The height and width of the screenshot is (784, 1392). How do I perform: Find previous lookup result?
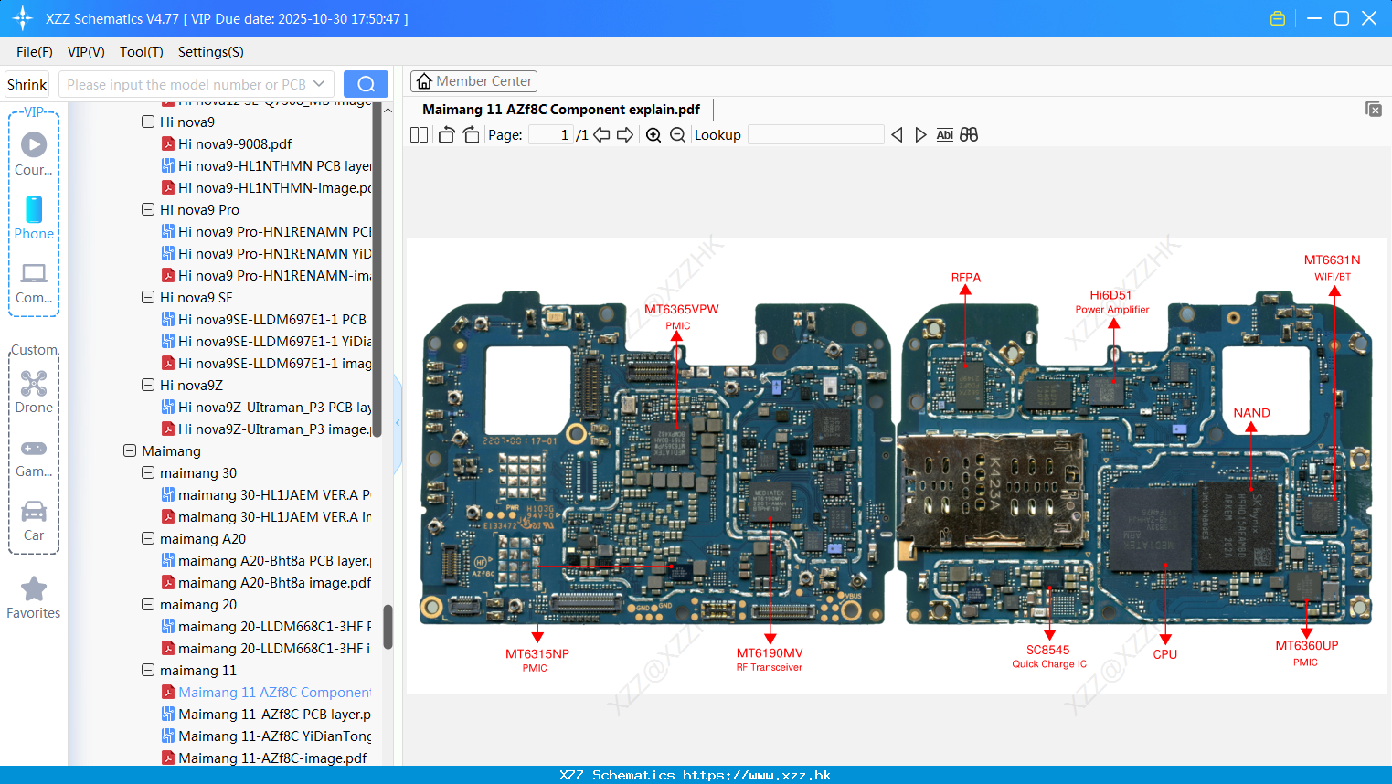click(x=897, y=135)
